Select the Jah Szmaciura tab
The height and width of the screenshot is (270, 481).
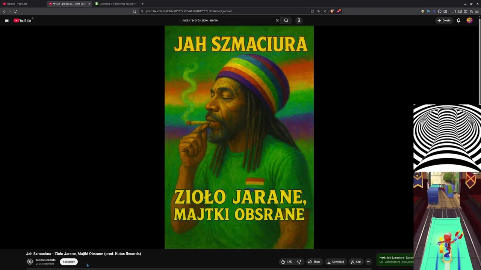(70, 4)
